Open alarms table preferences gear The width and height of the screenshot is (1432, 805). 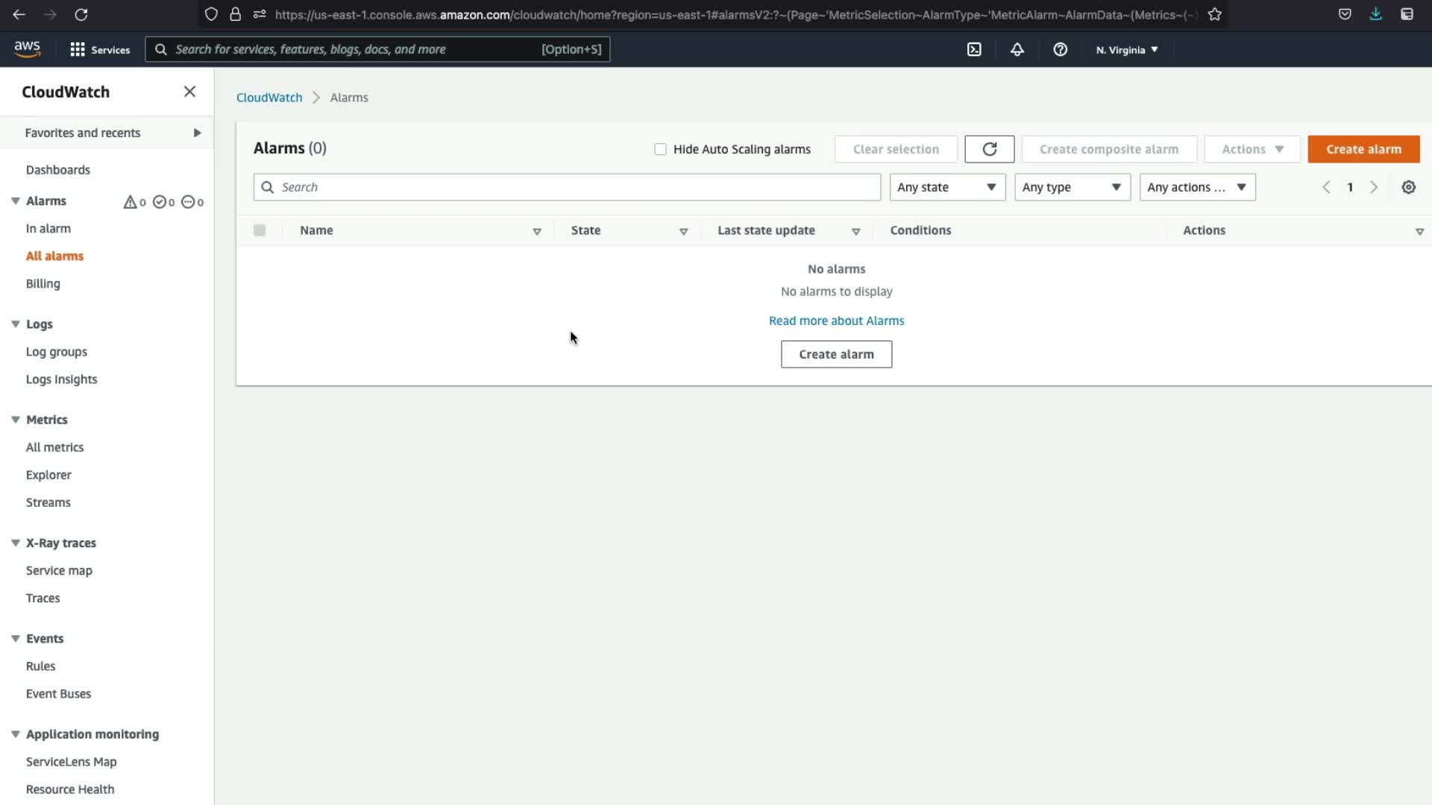pyautogui.click(x=1408, y=187)
